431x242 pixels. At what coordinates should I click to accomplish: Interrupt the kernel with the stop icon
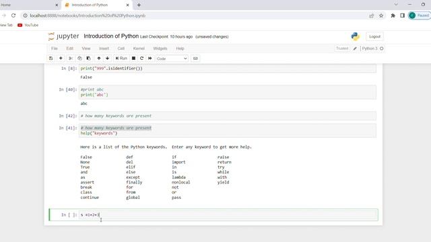coord(133,58)
